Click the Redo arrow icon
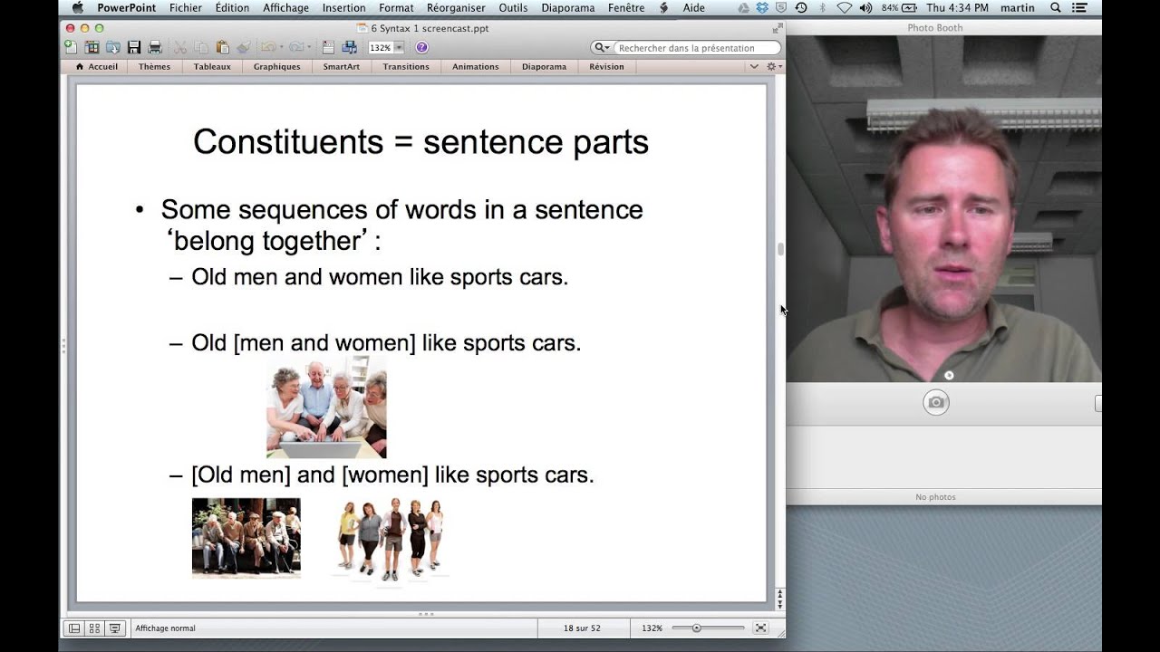Viewport: 1160px width, 652px height. pos(296,47)
